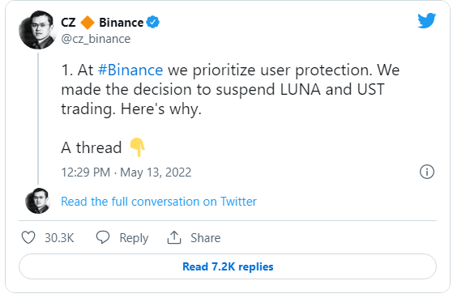Open the 12:29 PM May 13, 2022 timestamp
This screenshot has height=298, width=453.
126,172
